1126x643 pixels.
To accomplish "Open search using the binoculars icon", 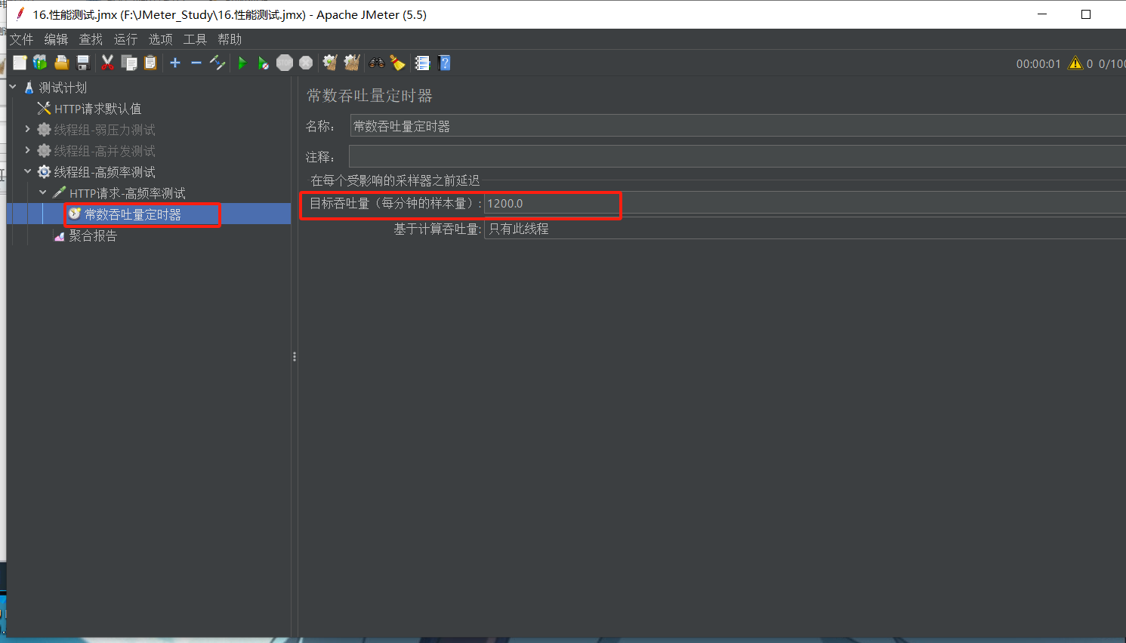I will pos(376,63).
